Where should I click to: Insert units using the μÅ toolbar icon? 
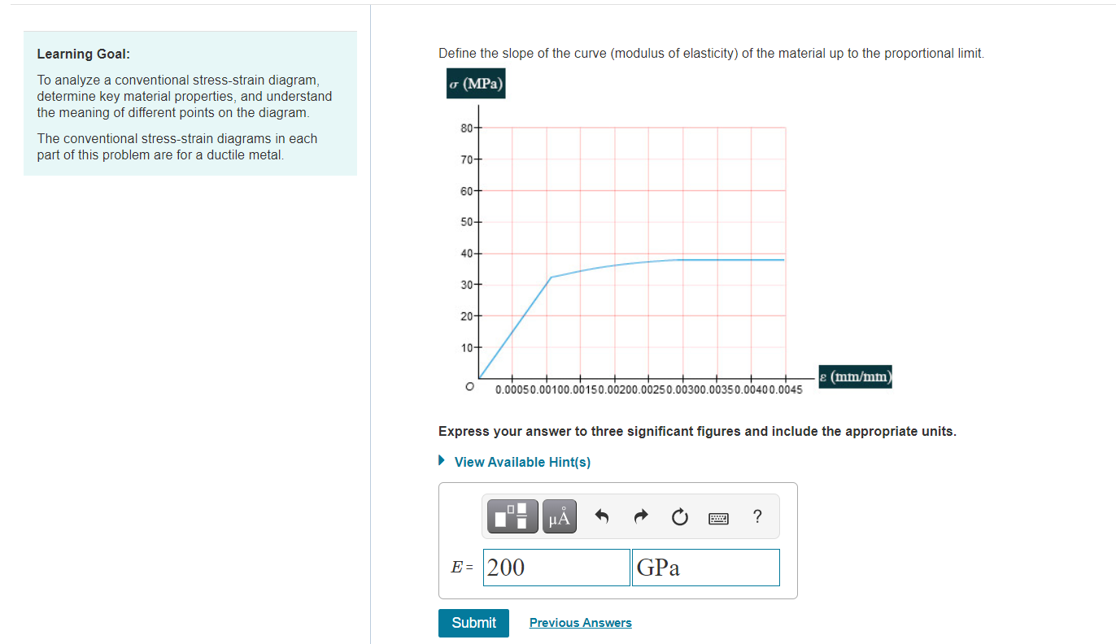click(558, 516)
